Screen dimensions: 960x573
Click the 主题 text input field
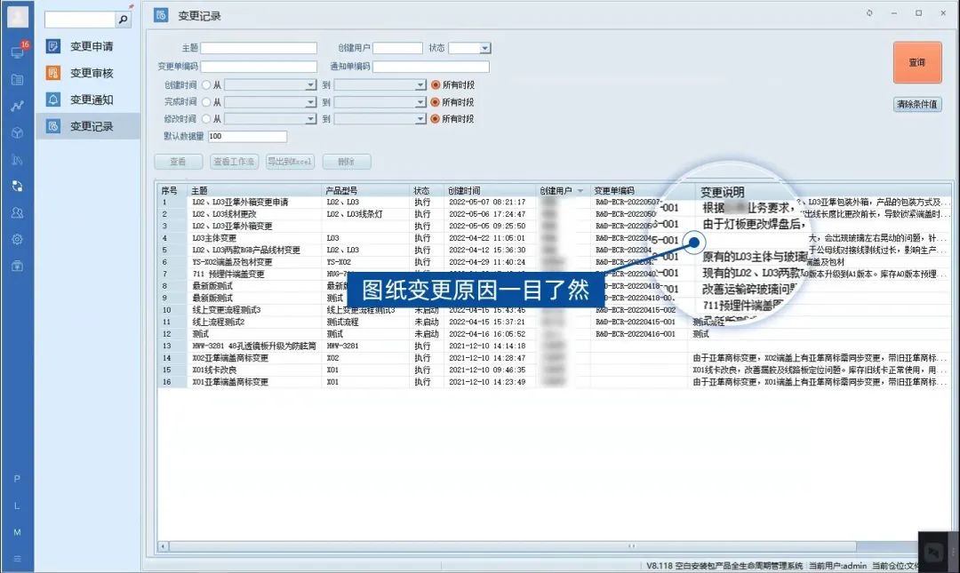coord(259,48)
